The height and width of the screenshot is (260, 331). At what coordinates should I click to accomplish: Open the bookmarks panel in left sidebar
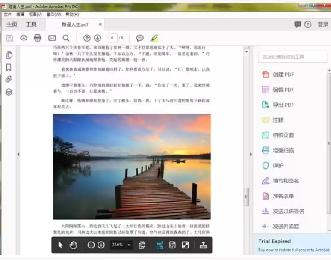coord(9,67)
